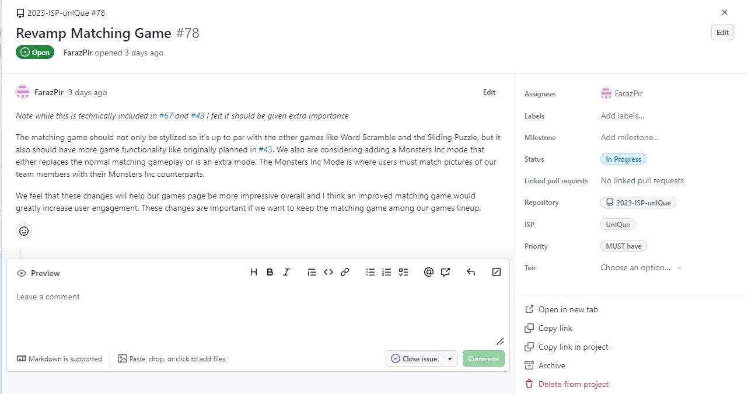748x394 pixels.
Task: Open the In Progress status selector
Action: (623, 159)
